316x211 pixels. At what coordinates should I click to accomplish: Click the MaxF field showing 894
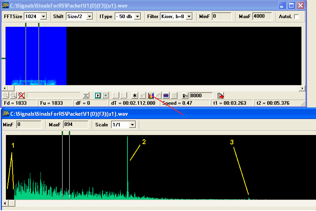(x=76, y=124)
